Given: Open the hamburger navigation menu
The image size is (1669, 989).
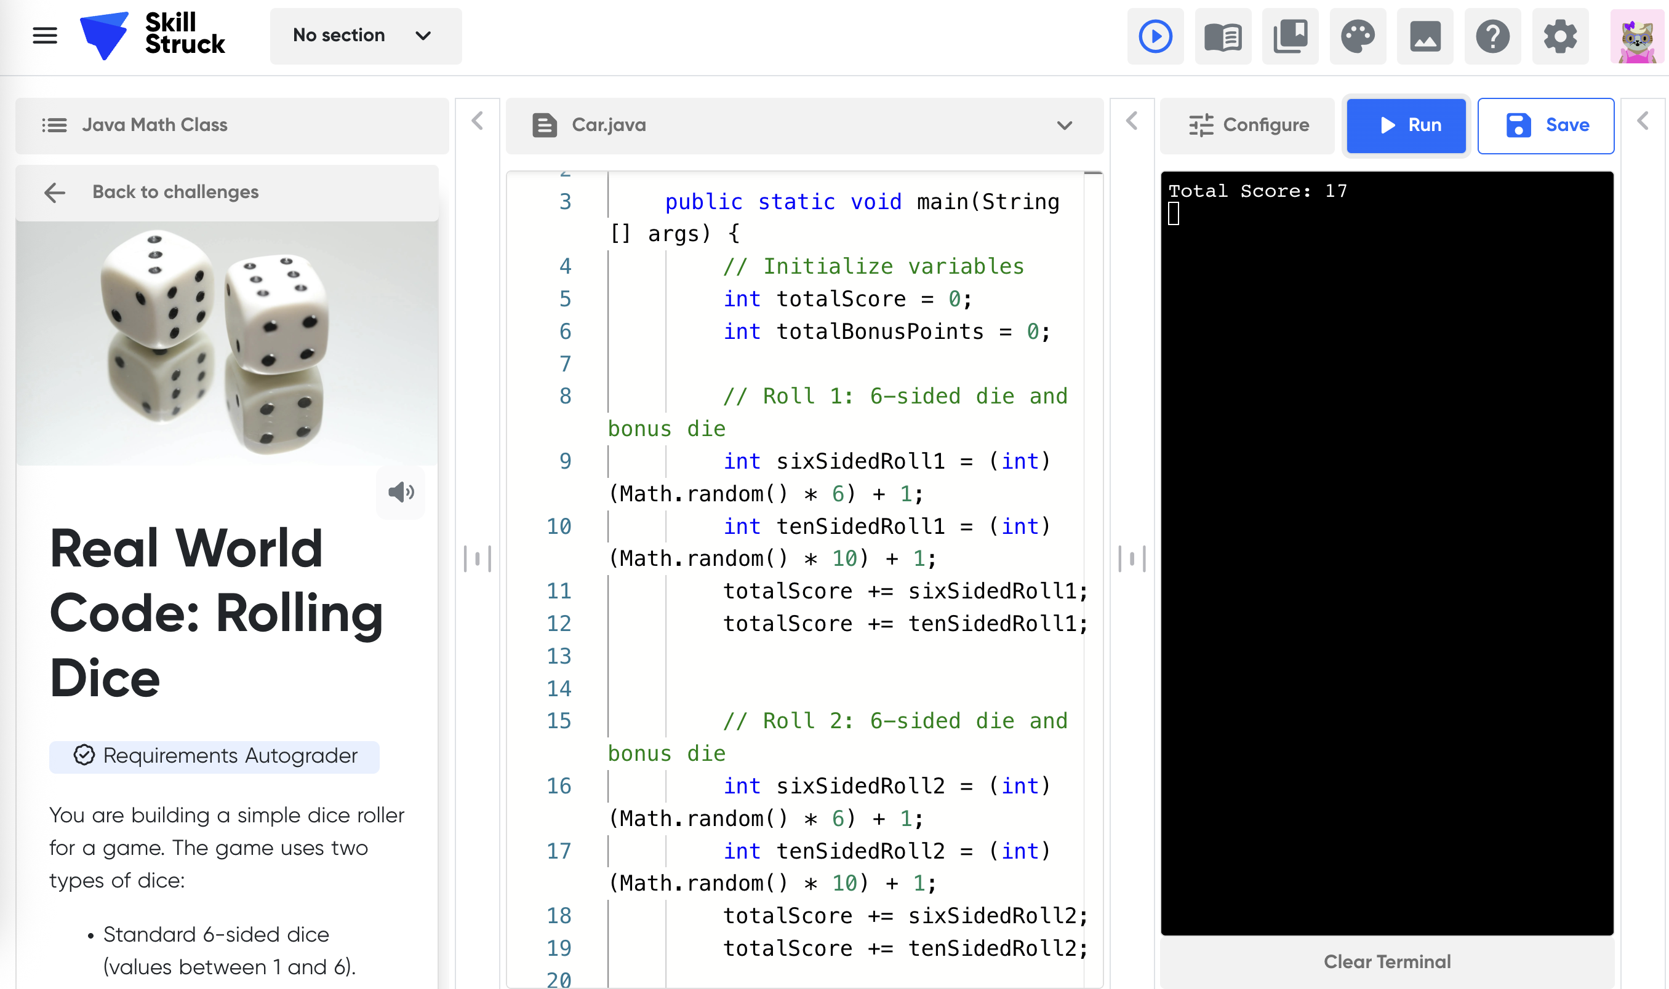Looking at the screenshot, I should [45, 35].
